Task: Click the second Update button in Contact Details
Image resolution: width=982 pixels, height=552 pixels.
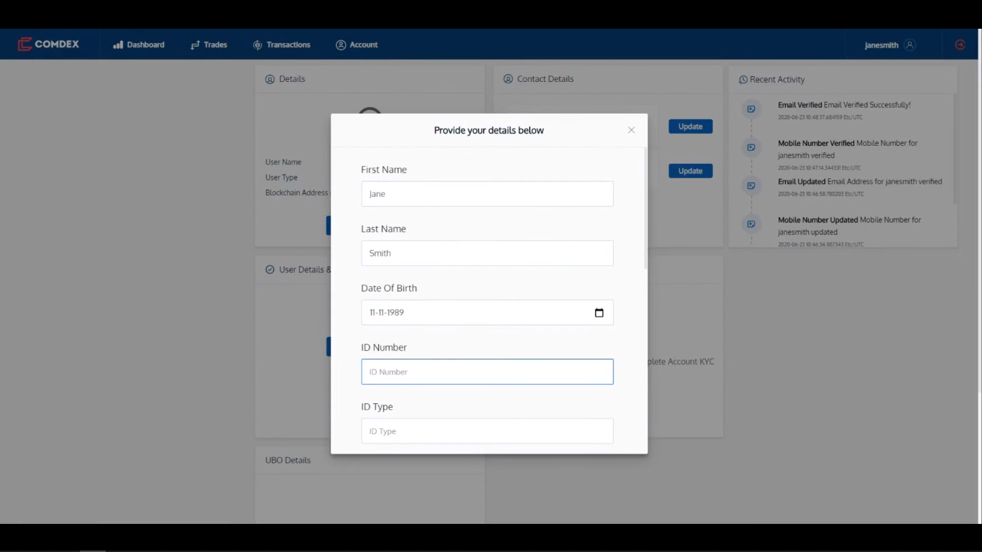Action: tap(690, 171)
